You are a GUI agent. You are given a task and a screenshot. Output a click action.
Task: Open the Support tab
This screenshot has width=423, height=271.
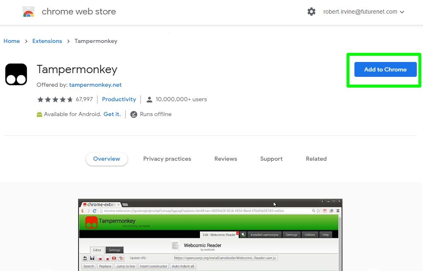pos(271,159)
